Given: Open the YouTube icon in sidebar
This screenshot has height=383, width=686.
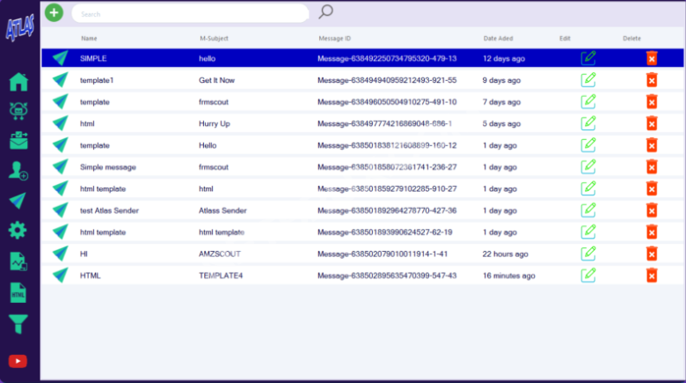Looking at the screenshot, I should tap(18, 361).
